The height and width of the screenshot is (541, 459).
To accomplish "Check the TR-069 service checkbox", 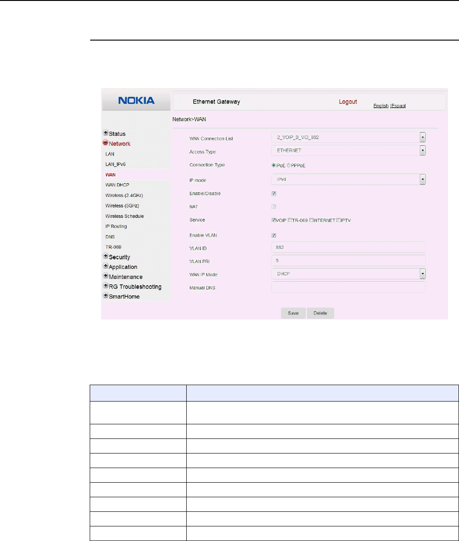I will click(x=290, y=220).
